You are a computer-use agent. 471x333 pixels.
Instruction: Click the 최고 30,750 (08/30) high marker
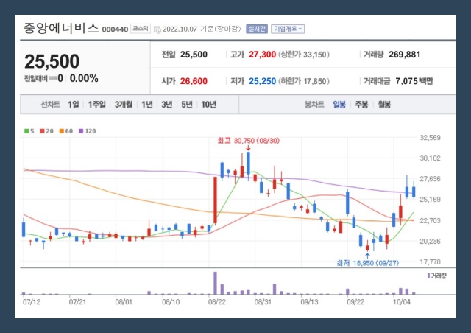click(x=249, y=141)
